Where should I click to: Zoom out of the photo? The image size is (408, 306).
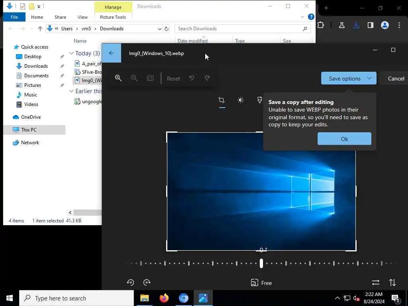click(x=134, y=78)
